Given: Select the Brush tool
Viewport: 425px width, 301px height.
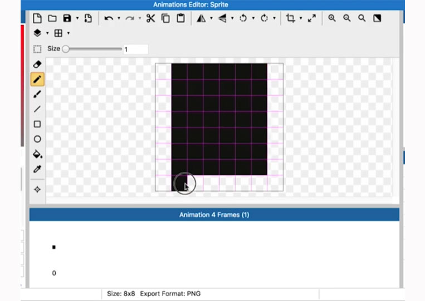Looking at the screenshot, I should 37,94.
